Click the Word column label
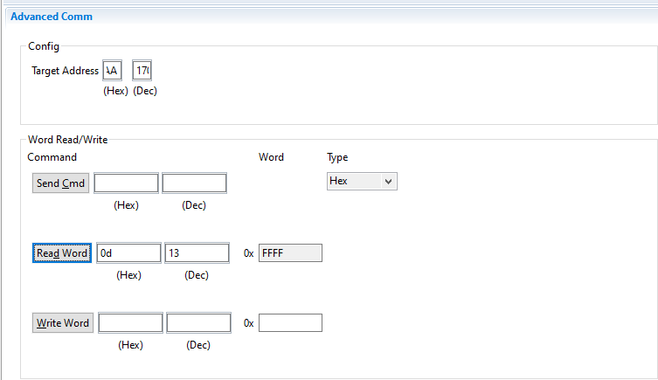Viewport: 658px width, 380px height. coord(271,157)
